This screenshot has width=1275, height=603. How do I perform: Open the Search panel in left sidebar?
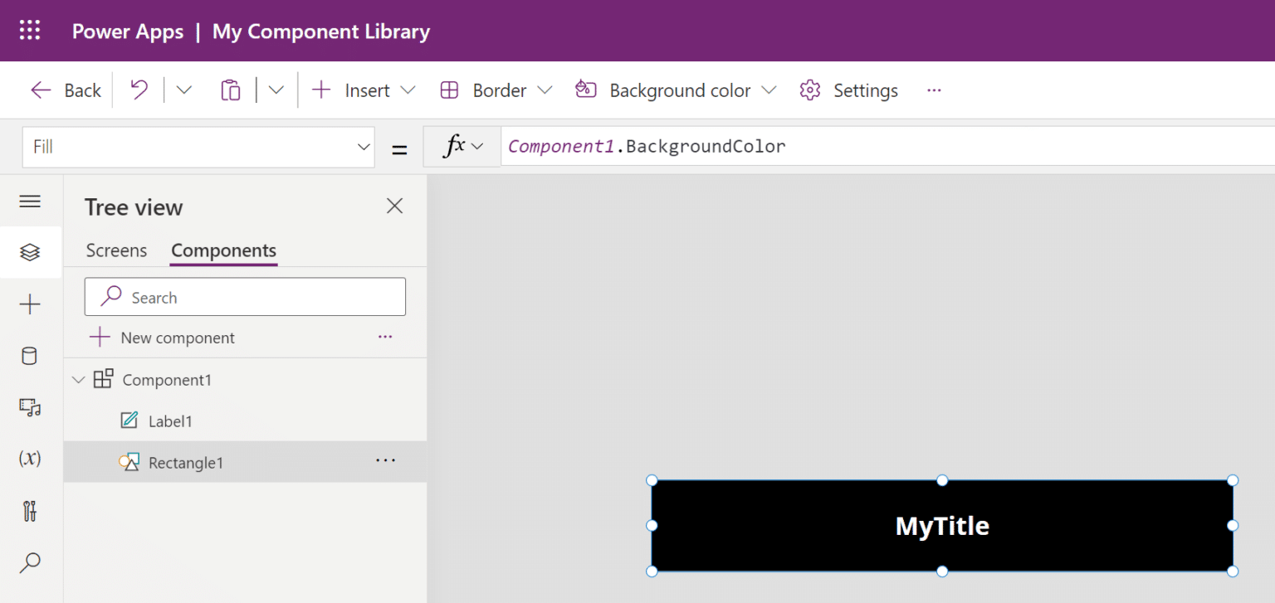pos(30,562)
